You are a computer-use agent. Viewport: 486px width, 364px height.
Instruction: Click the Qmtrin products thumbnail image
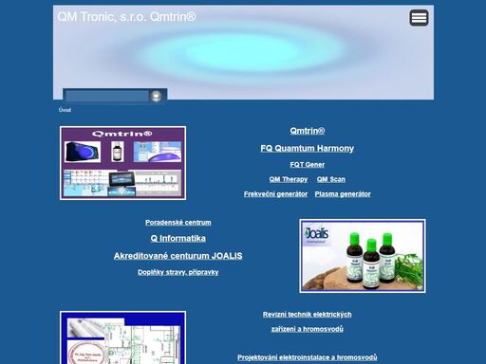pyautogui.click(x=122, y=163)
